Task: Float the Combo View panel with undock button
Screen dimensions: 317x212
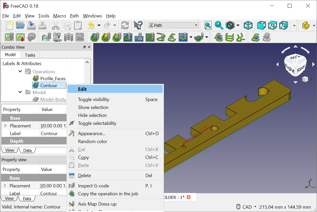Action: point(85,47)
